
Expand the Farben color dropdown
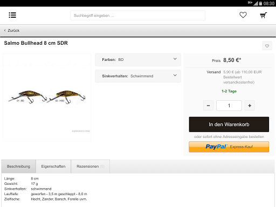click(x=138, y=60)
